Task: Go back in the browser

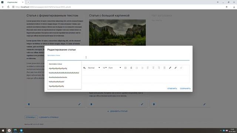Action: 3,7
